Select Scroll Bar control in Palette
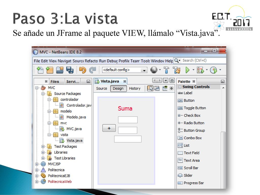This screenshot has width=260, height=195. click(x=188, y=168)
